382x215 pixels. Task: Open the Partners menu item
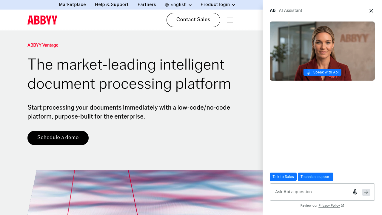click(x=147, y=4)
